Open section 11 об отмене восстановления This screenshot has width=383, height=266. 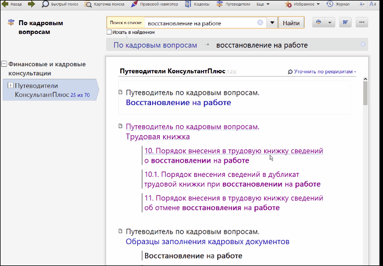click(234, 203)
